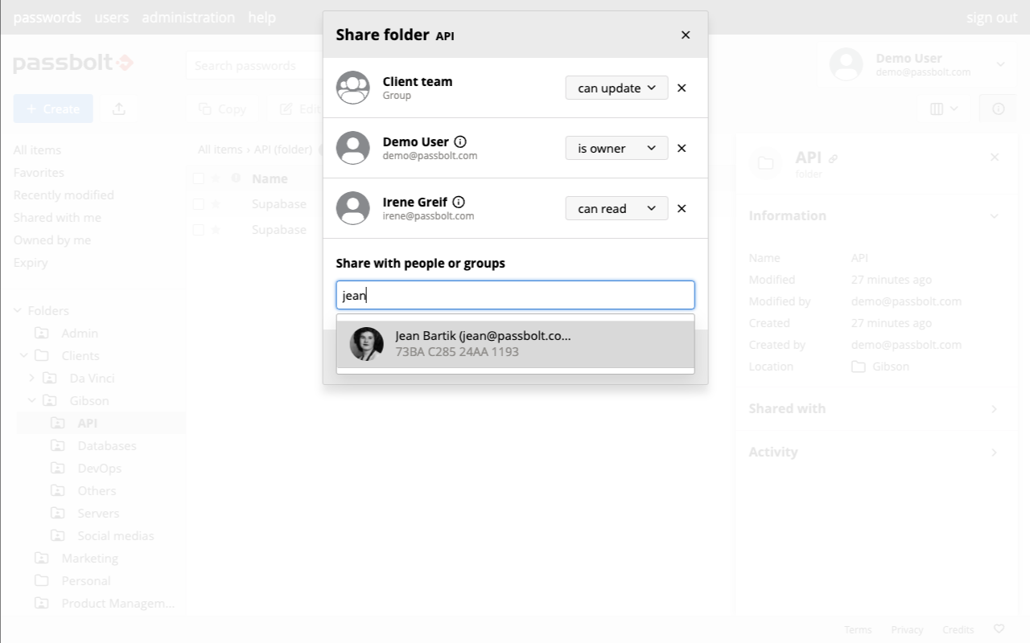Screen dimensions: 1030x643
Task: Select Expiry filter
Action: point(31,263)
